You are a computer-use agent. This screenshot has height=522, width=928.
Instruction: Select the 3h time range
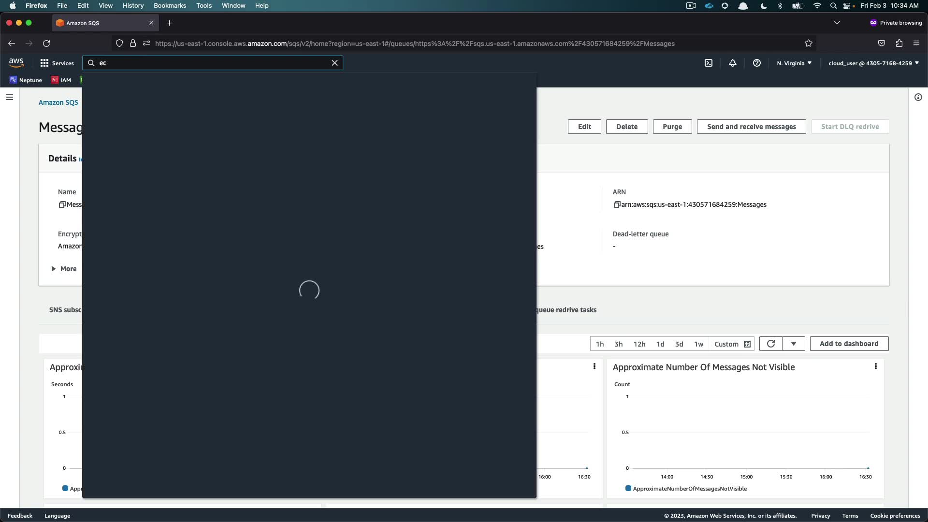[618, 344]
